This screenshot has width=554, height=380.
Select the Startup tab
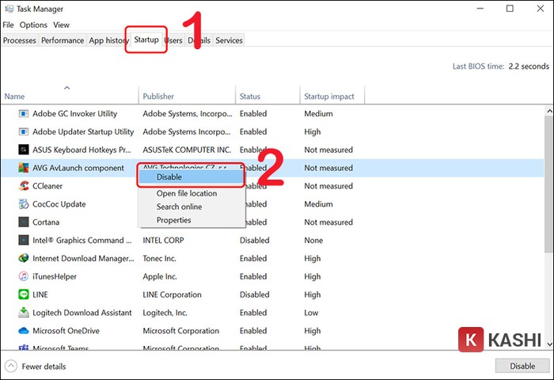pyautogui.click(x=146, y=40)
